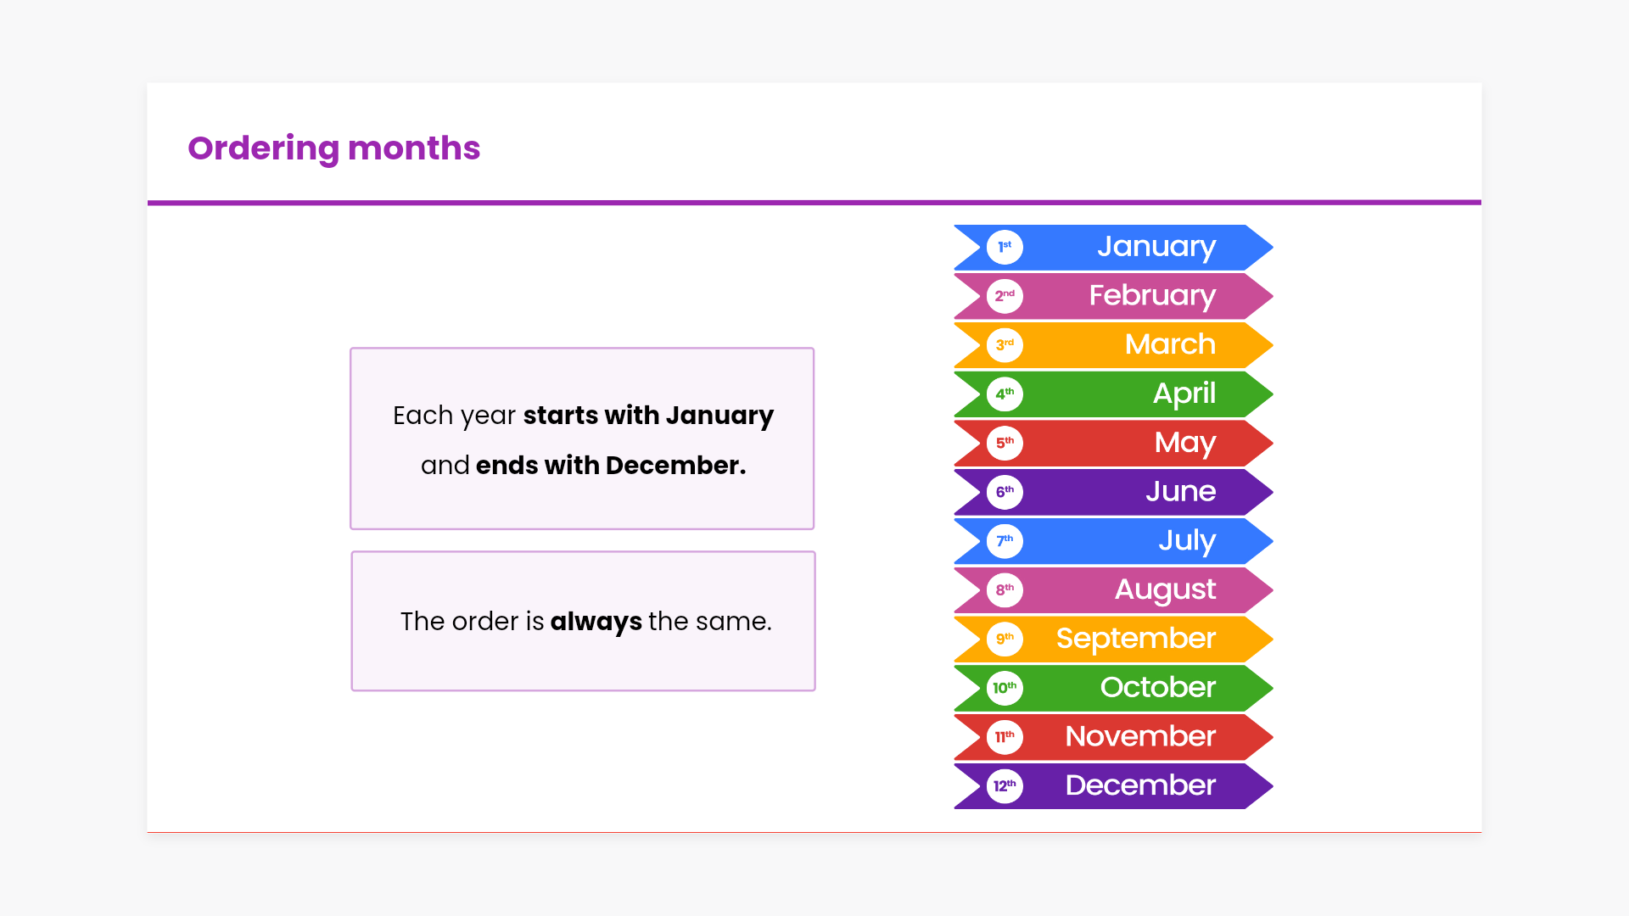This screenshot has width=1629, height=916.
Task: Click the 4th ordinal badge beside April
Action: tap(1005, 394)
